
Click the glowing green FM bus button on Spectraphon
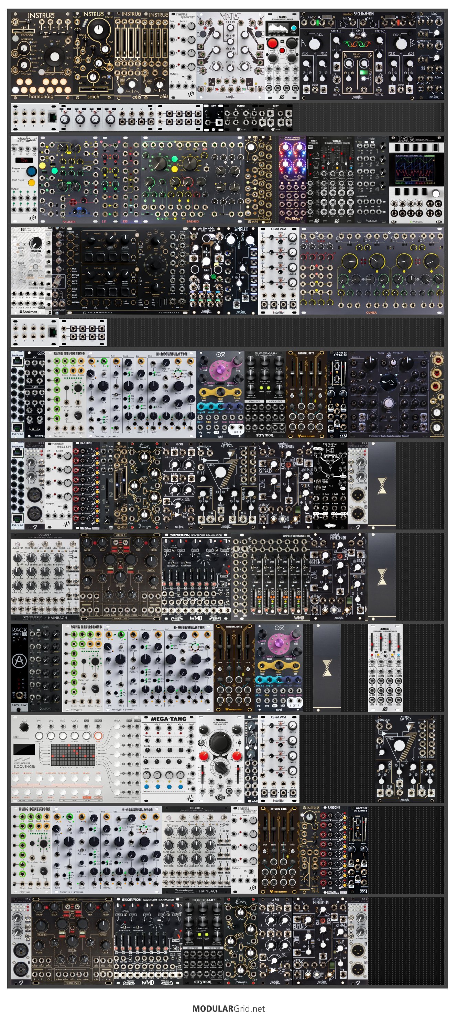(364, 73)
